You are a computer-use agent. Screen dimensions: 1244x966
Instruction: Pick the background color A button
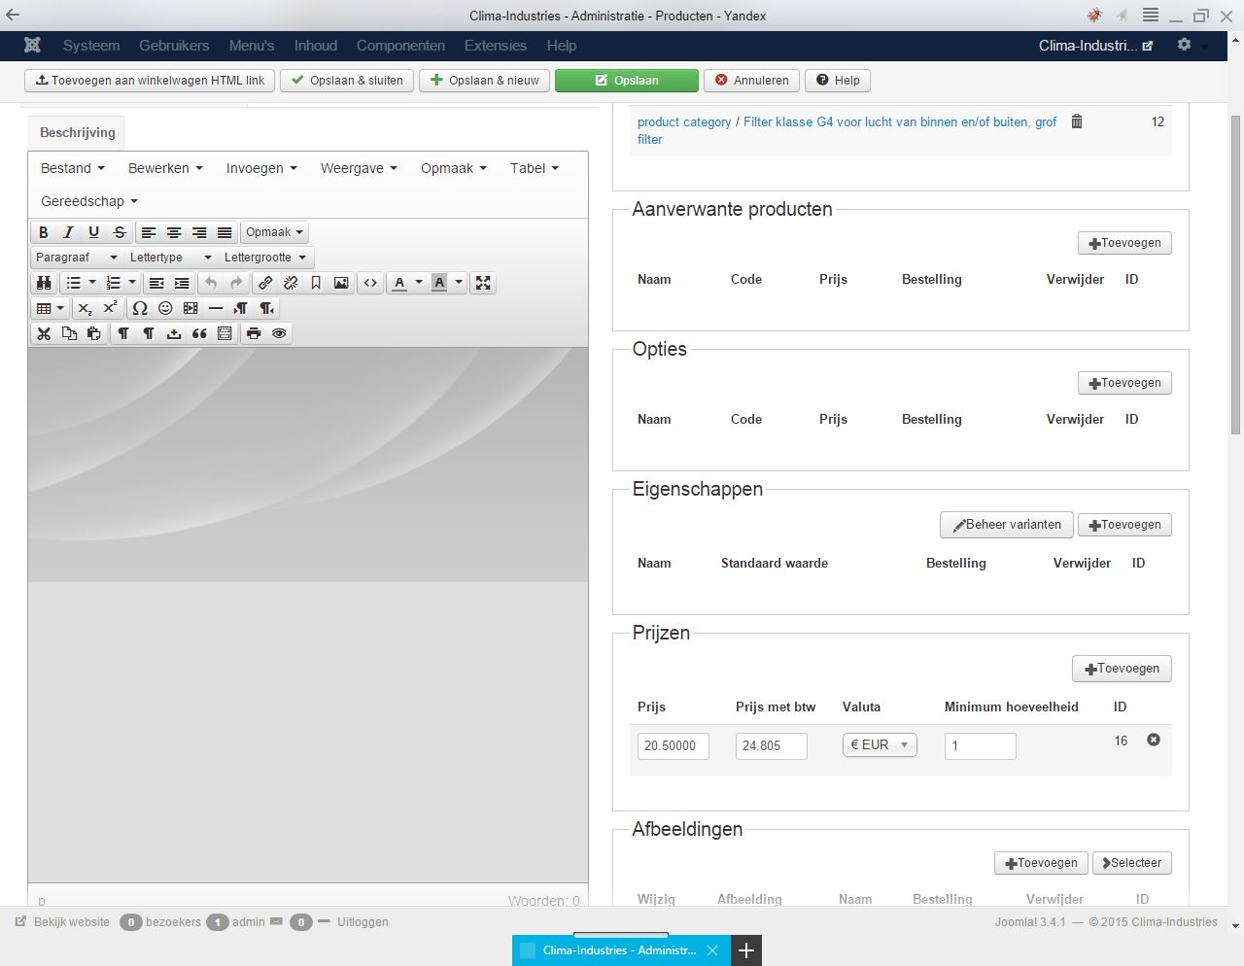click(439, 283)
